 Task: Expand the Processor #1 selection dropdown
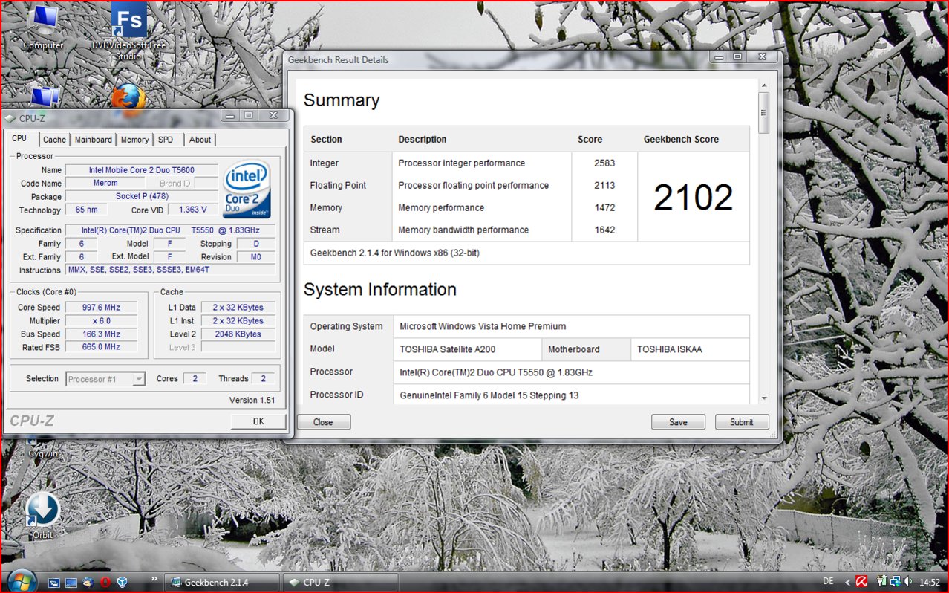pos(139,379)
